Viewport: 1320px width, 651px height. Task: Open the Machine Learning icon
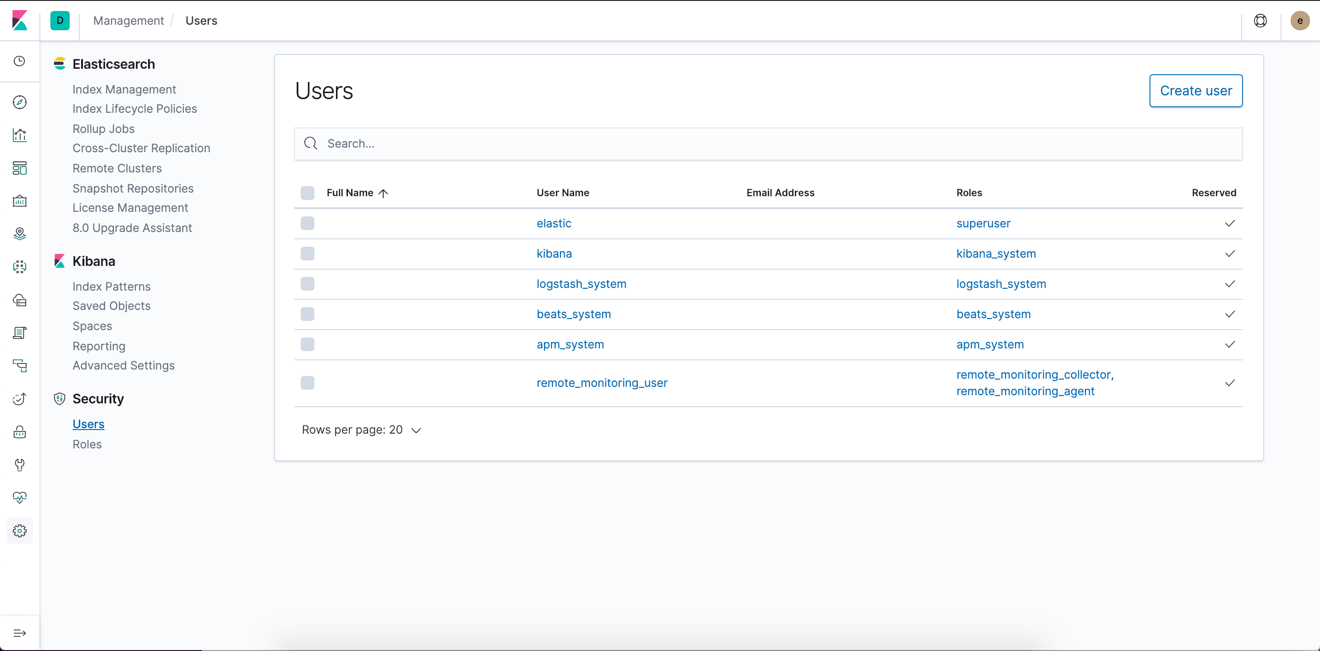pos(19,266)
